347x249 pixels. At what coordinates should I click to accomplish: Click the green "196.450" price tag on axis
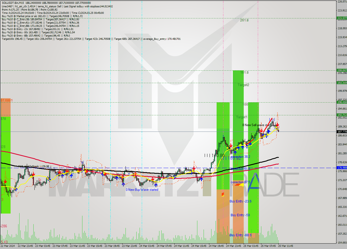[x=342, y=102]
